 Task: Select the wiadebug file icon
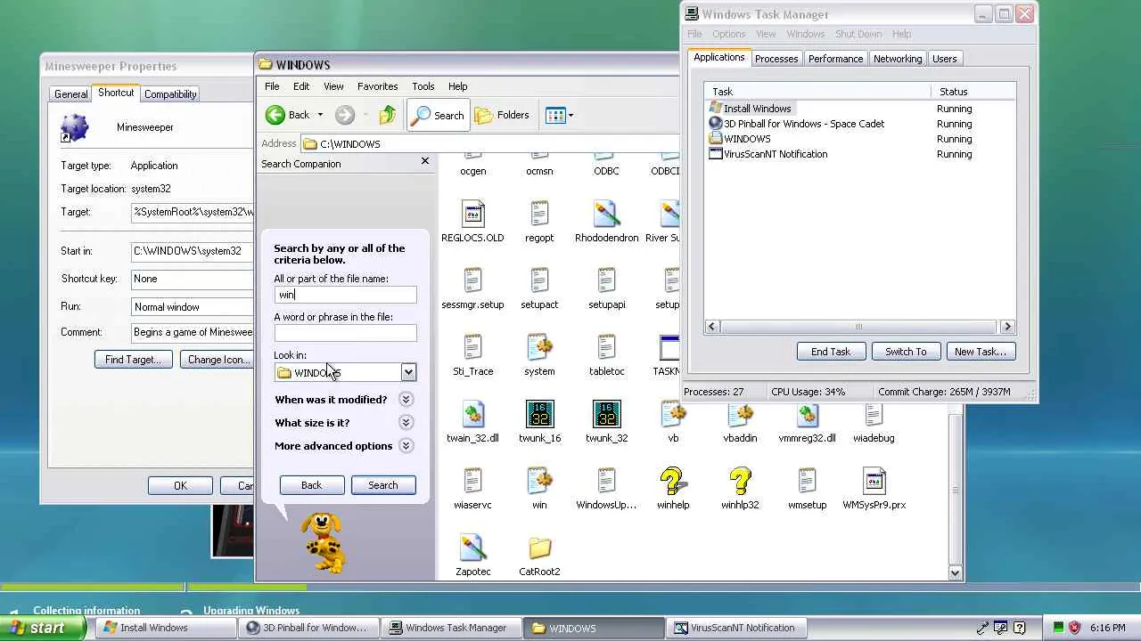point(874,414)
